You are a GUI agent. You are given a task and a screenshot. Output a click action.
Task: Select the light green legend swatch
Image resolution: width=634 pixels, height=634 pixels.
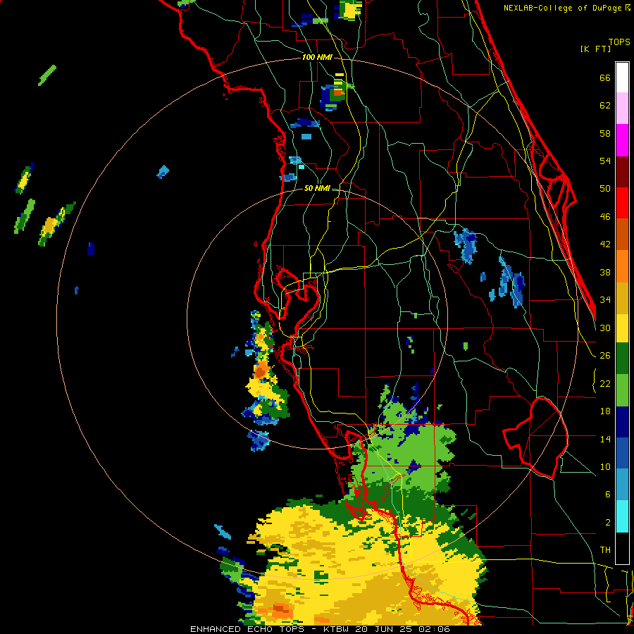pyautogui.click(x=622, y=390)
